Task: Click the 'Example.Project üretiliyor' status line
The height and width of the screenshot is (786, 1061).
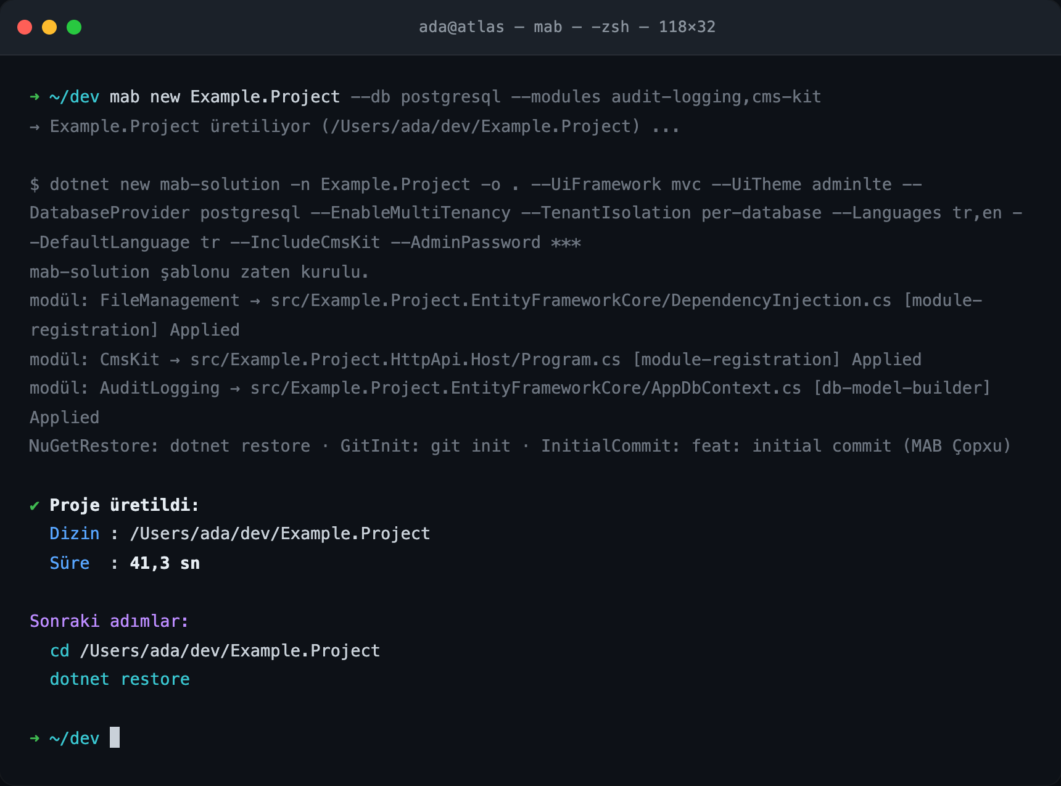Action: (x=355, y=126)
